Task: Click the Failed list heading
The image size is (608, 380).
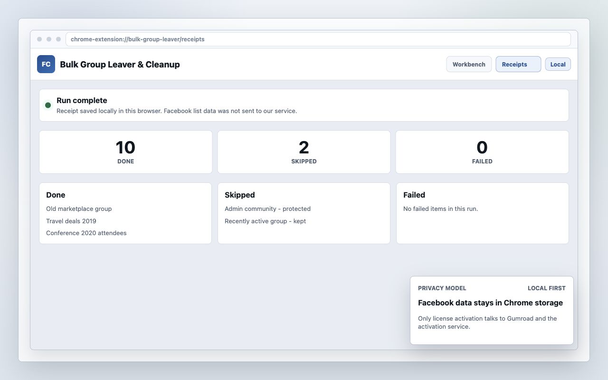Action: click(414, 195)
